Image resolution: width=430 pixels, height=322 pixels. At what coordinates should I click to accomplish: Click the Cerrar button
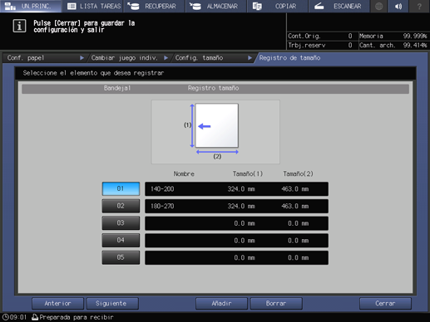[385, 304]
